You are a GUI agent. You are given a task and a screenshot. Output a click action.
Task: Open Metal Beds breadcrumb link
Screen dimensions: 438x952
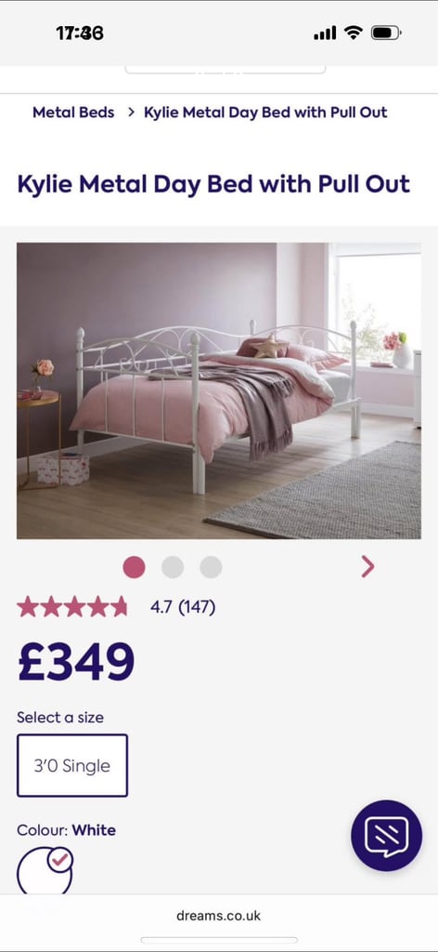tap(73, 112)
